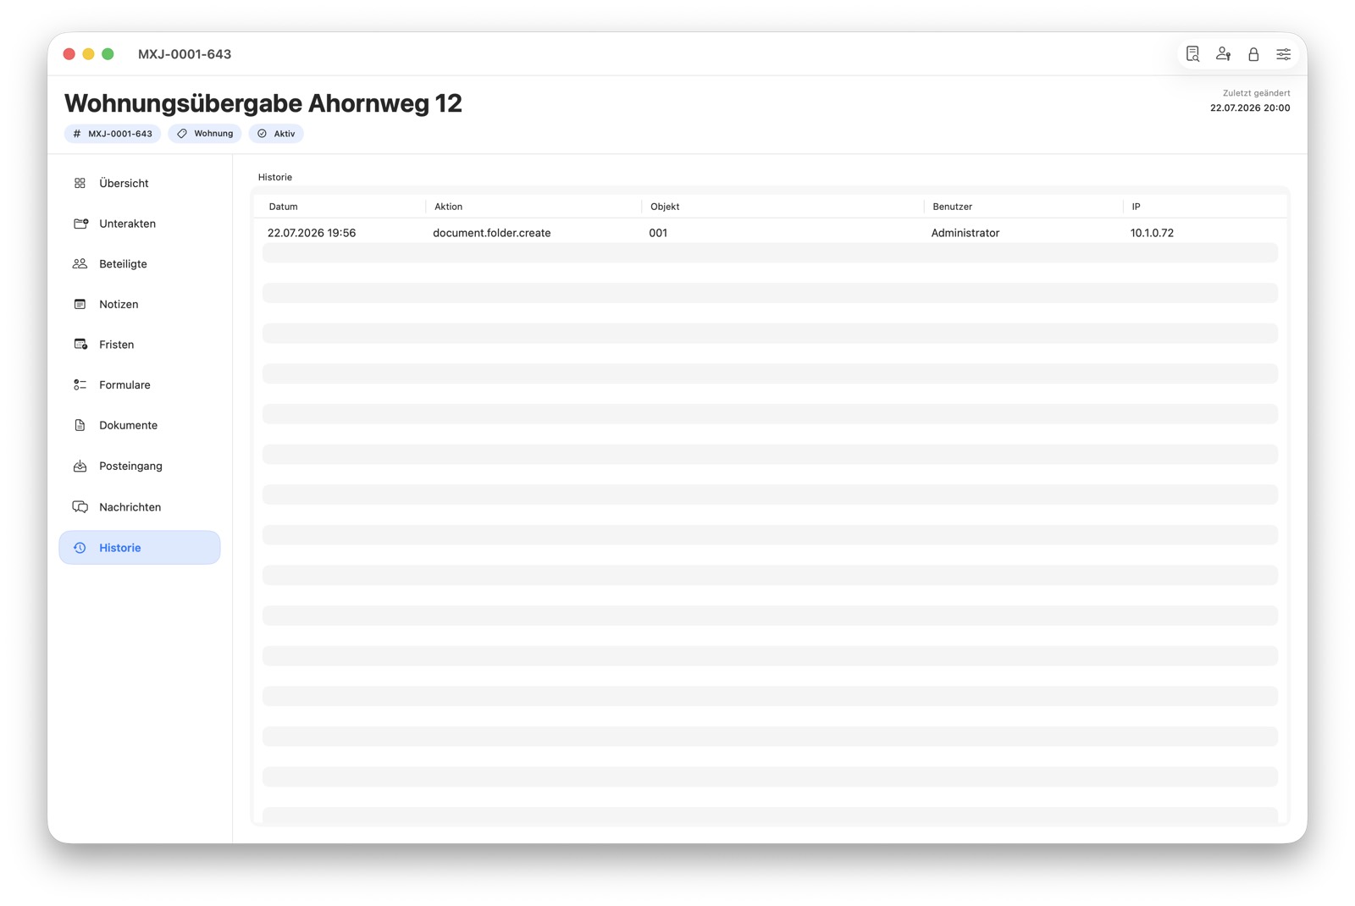Screen dimensions: 1355x906
Task: Click the MXJ-0001-643 file number tag
Action: point(113,134)
